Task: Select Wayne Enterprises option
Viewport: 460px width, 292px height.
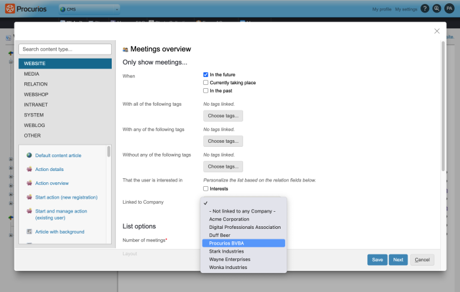Action: (x=244, y=259)
